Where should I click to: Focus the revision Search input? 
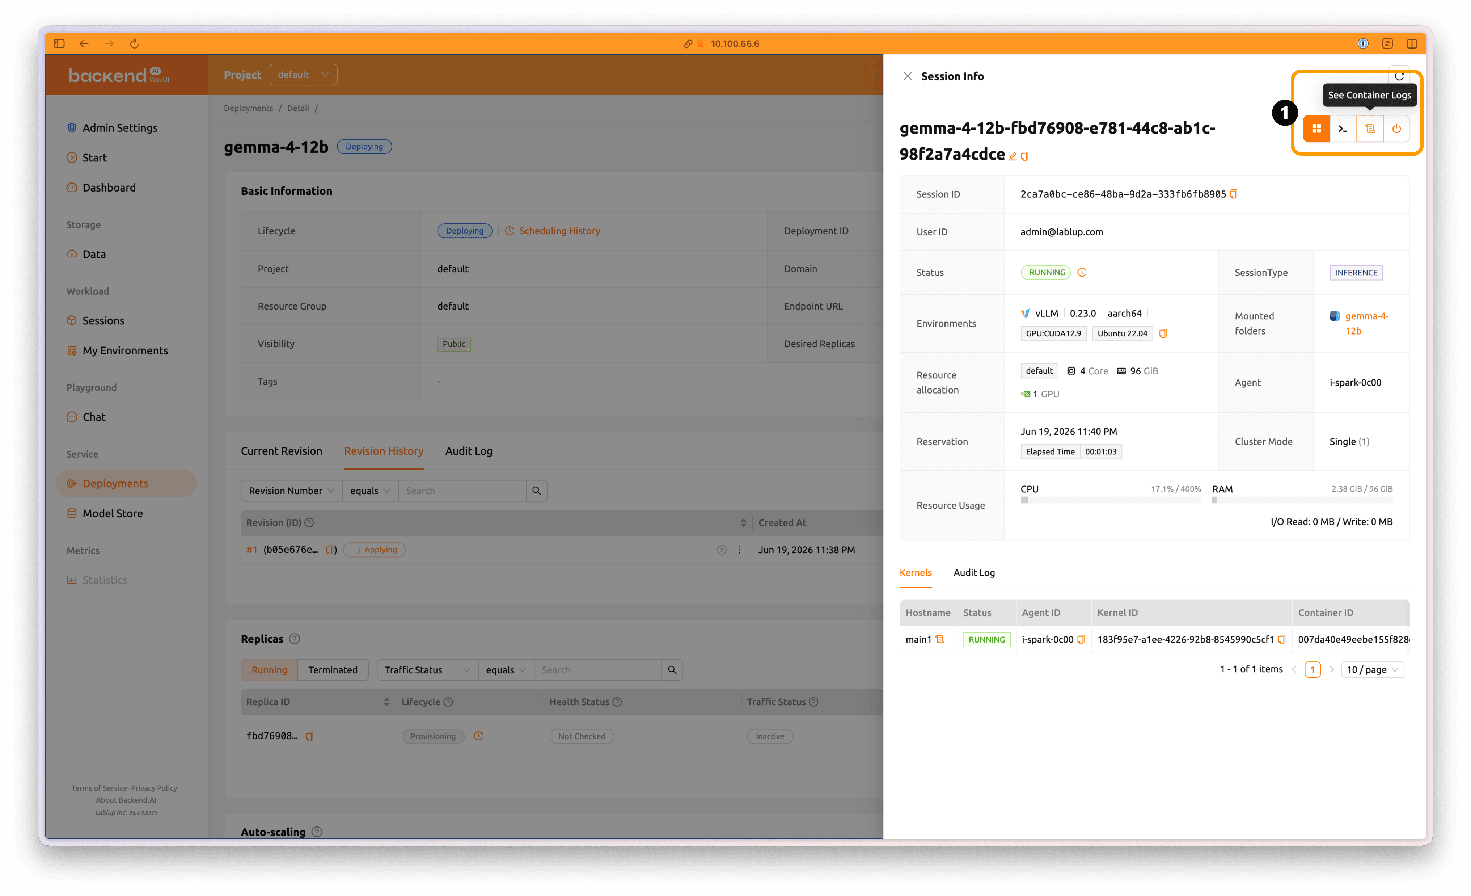[x=462, y=491]
